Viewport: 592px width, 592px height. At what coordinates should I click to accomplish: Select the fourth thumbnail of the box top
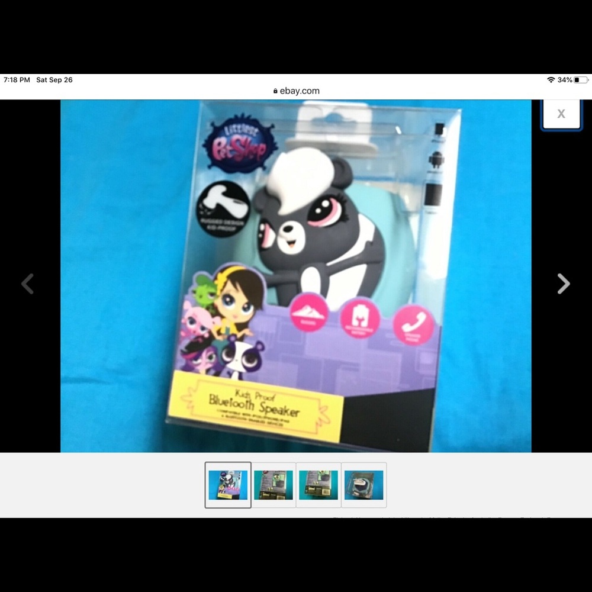click(x=364, y=485)
